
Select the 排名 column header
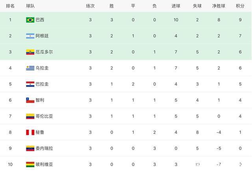[10, 6]
